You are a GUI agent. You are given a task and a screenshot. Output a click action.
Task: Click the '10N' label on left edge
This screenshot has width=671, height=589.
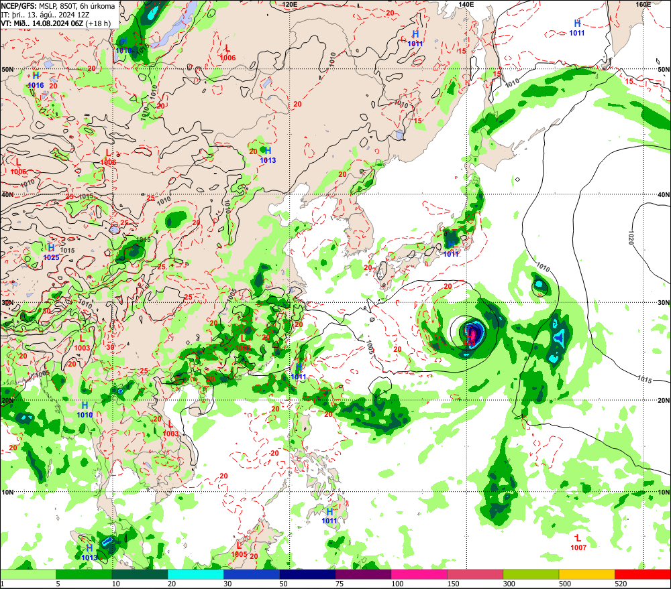pos(7,493)
